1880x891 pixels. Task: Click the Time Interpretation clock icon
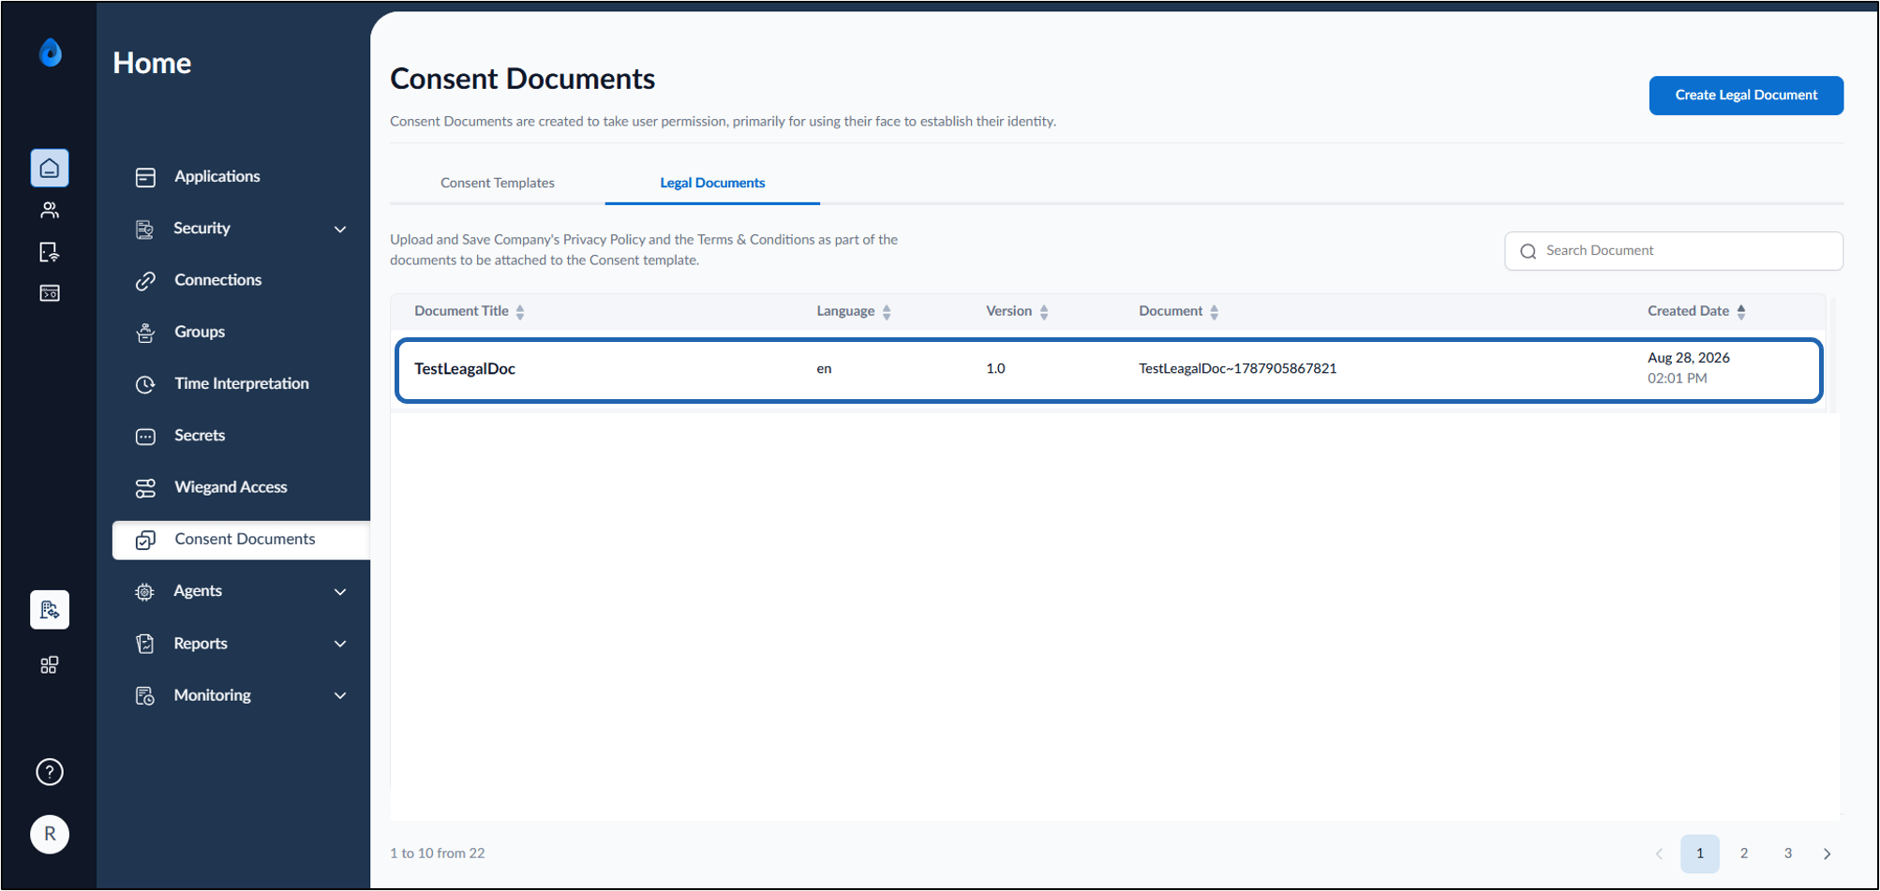click(145, 384)
